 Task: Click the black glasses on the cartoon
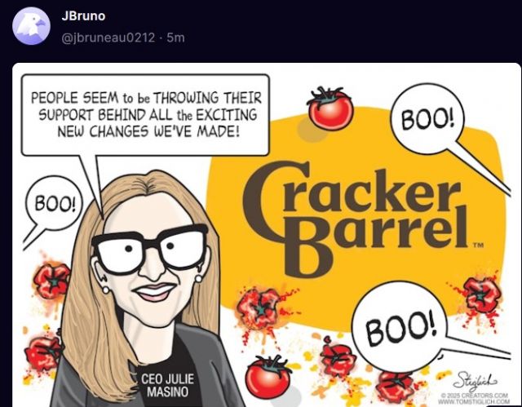pyautogui.click(x=150, y=248)
